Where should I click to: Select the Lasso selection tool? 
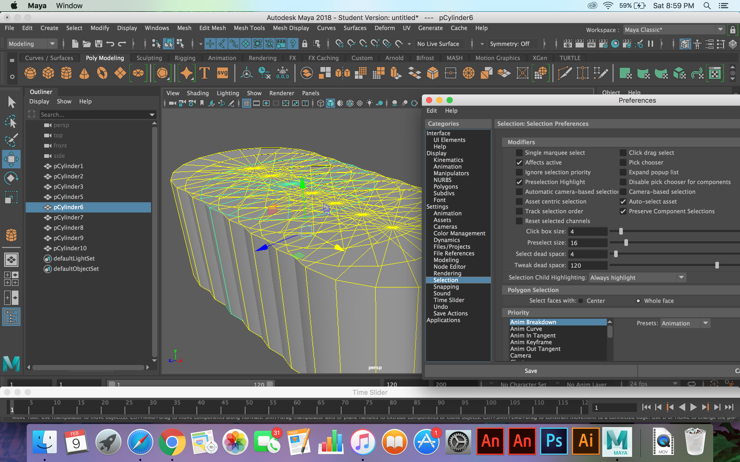[11, 121]
